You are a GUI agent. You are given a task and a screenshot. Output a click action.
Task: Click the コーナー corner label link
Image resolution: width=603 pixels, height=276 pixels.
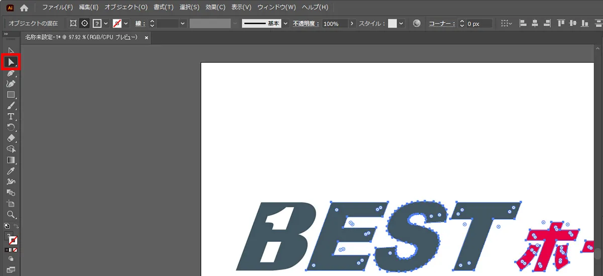[x=442, y=24]
